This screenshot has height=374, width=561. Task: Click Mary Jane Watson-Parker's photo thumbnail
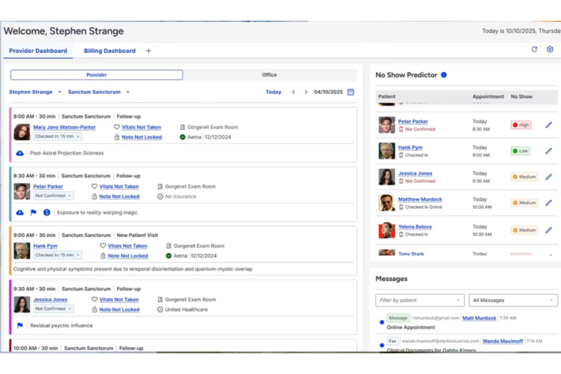[x=22, y=132]
